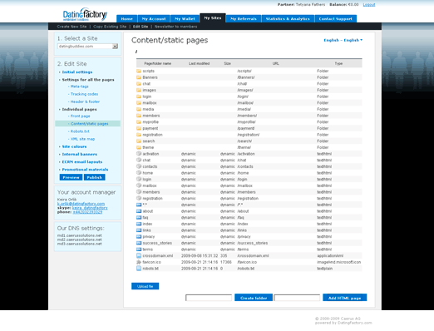
Task: Switch to the My Wallet tab
Action: coord(185,19)
